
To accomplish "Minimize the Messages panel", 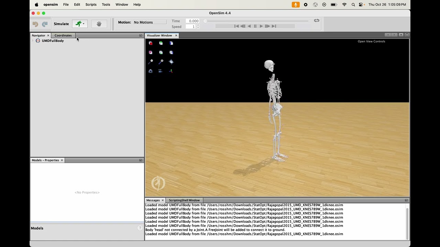I will [x=406, y=200].
